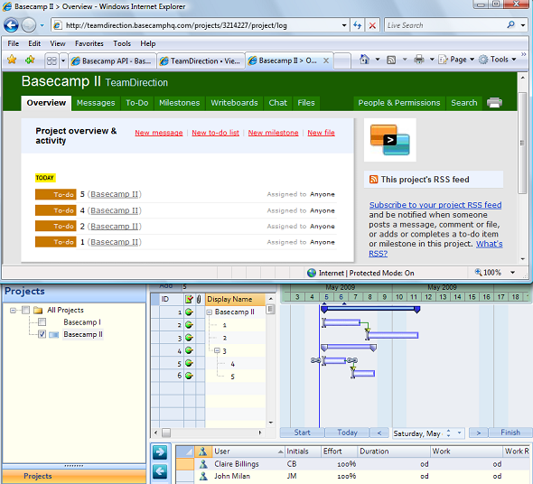Open the recent pages dropdown arrow
The width and height of the screenshot is (533, 484).
42,25
